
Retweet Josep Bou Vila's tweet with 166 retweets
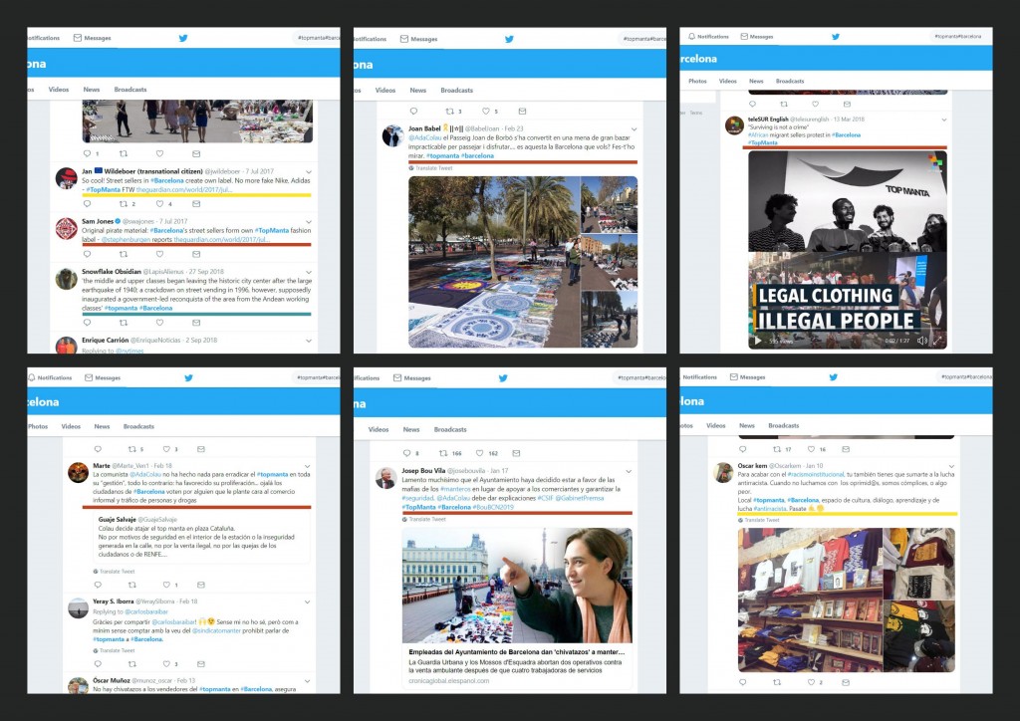447,453
